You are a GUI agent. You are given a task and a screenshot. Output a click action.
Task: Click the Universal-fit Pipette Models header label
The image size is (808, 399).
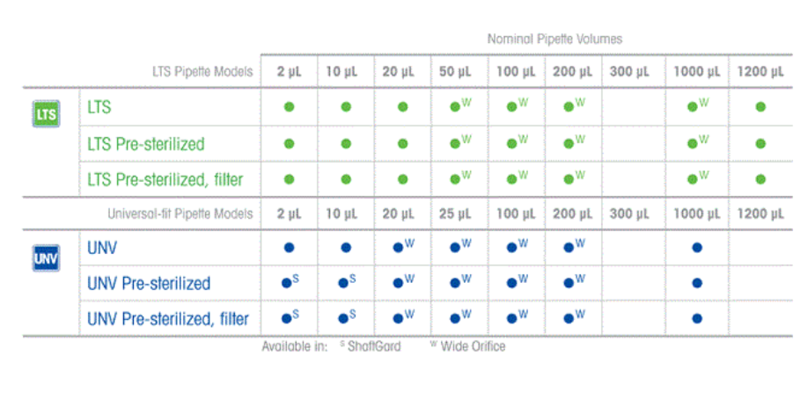pyautogui.click(x=180, y=214)
